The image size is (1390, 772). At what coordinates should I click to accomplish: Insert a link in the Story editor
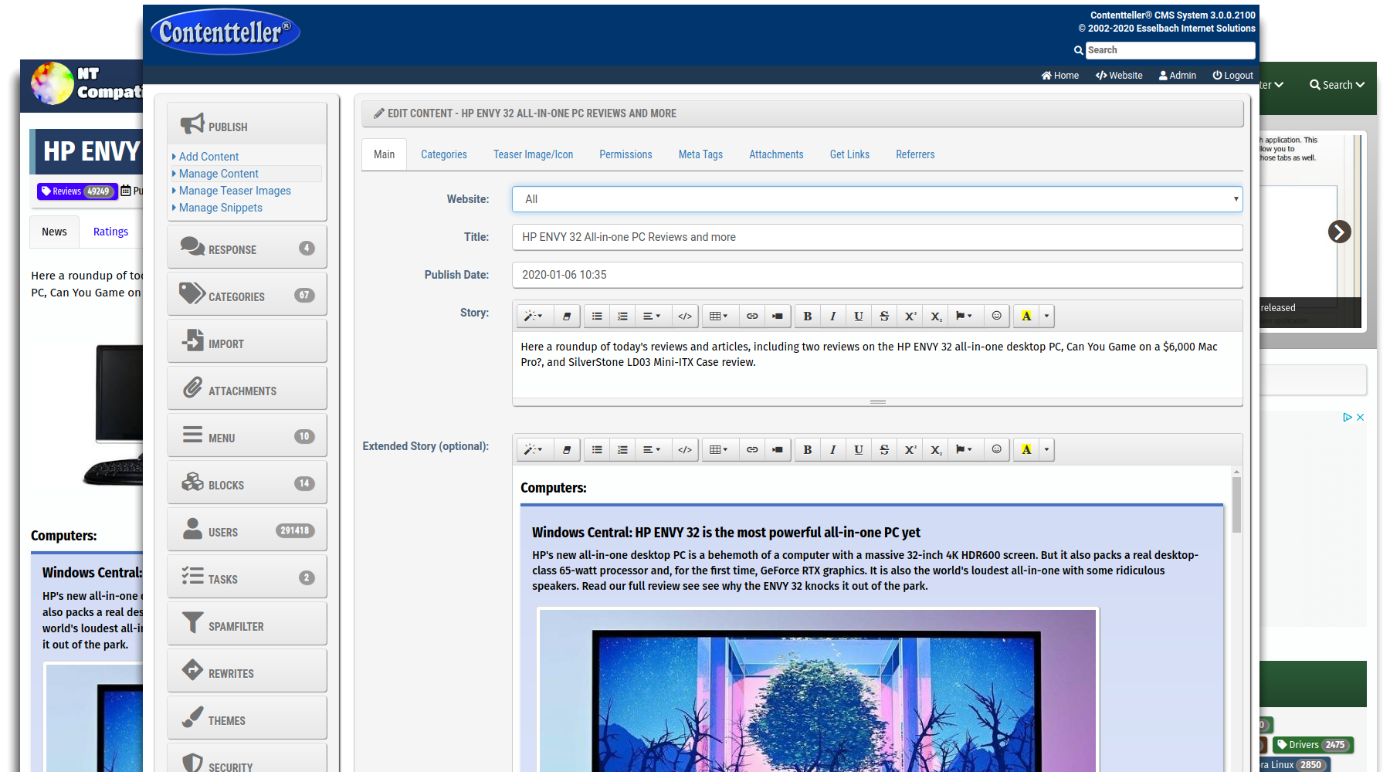point(751,316)
